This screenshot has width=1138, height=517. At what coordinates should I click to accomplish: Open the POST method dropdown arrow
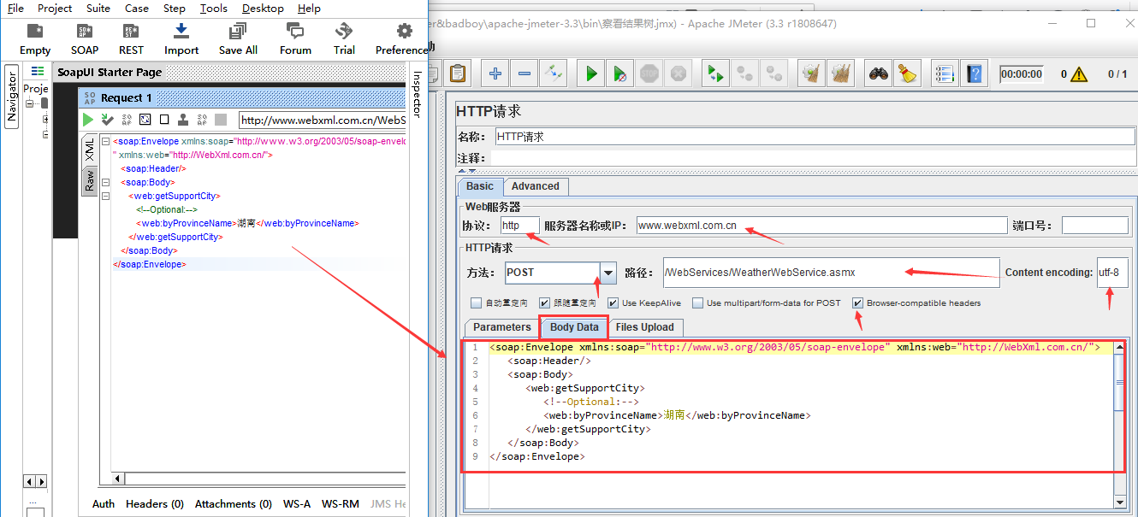tap(608, 273)
